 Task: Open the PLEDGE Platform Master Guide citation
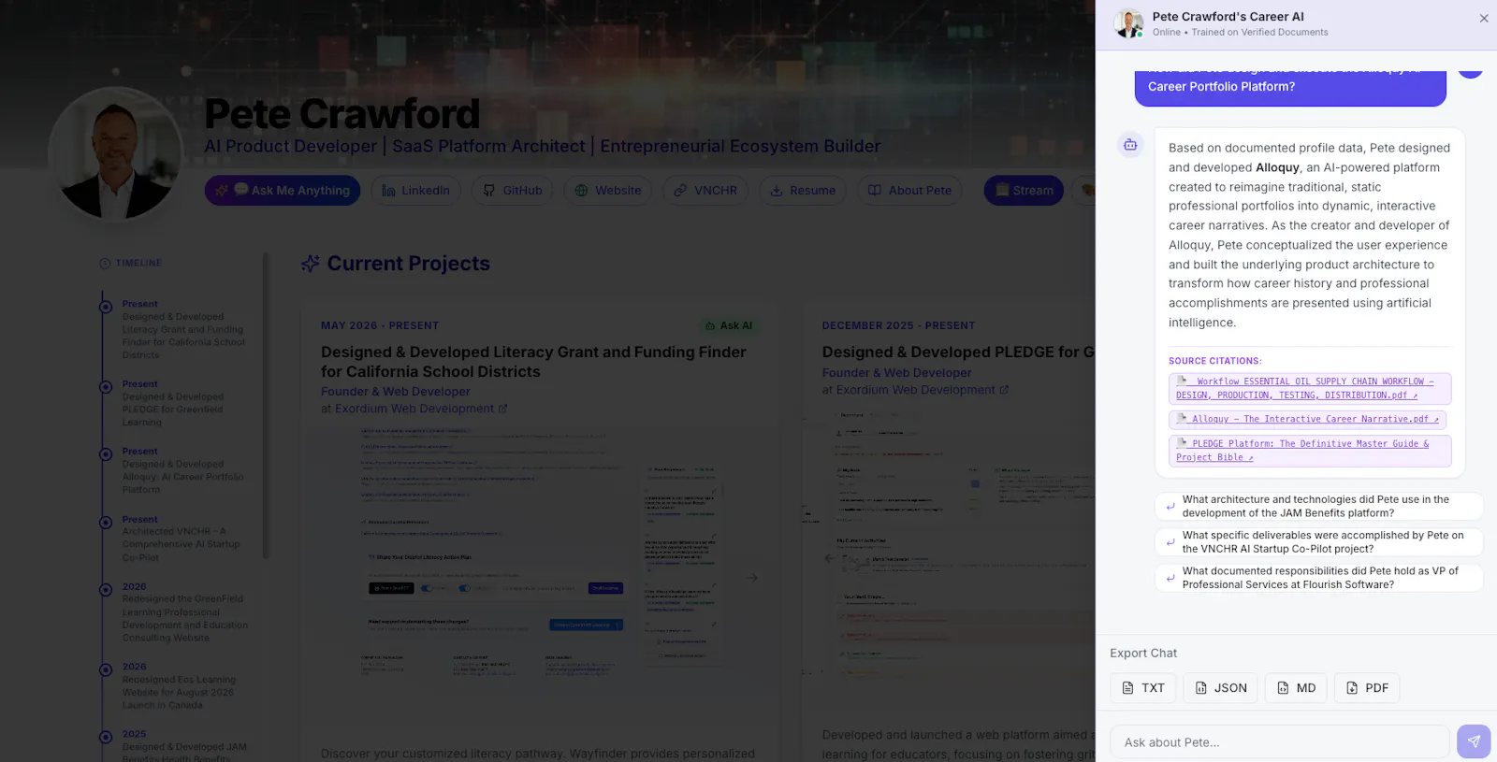[x=1310, y=451]
